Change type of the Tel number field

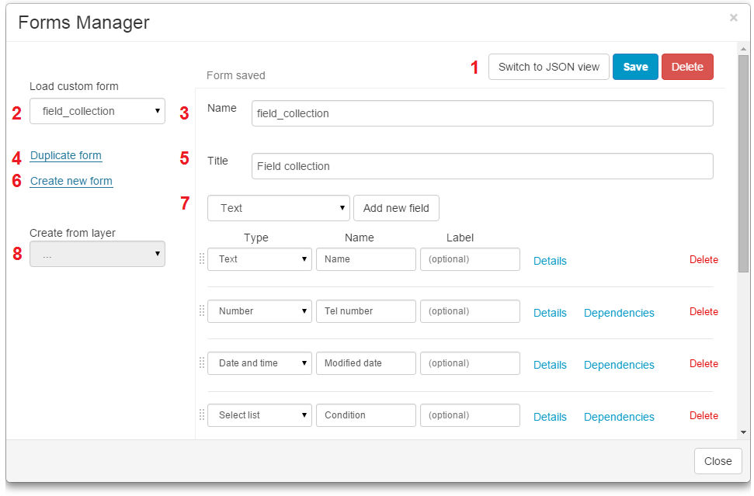point(259,311)
